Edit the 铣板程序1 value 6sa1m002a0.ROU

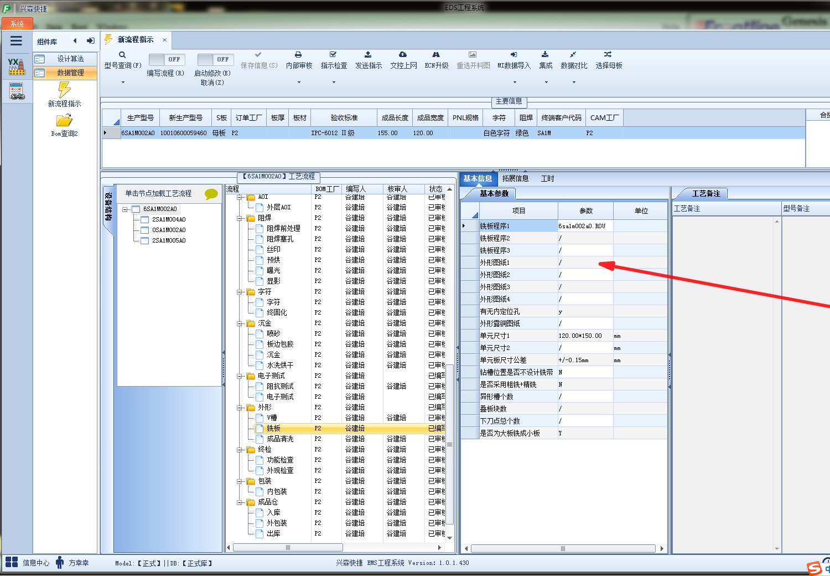[x=585, y=226]
